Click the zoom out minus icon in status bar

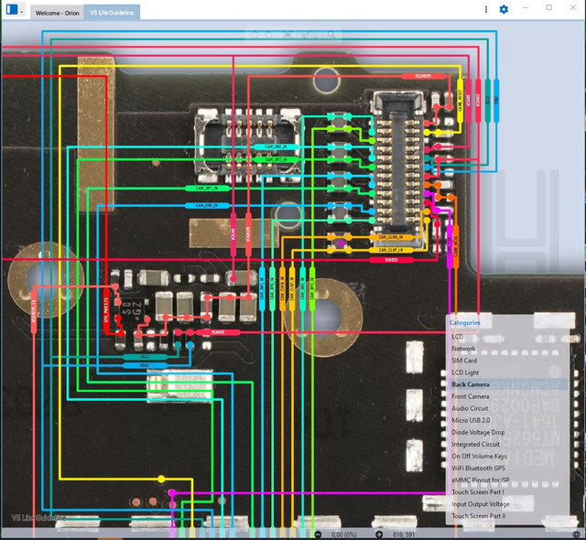318,535
